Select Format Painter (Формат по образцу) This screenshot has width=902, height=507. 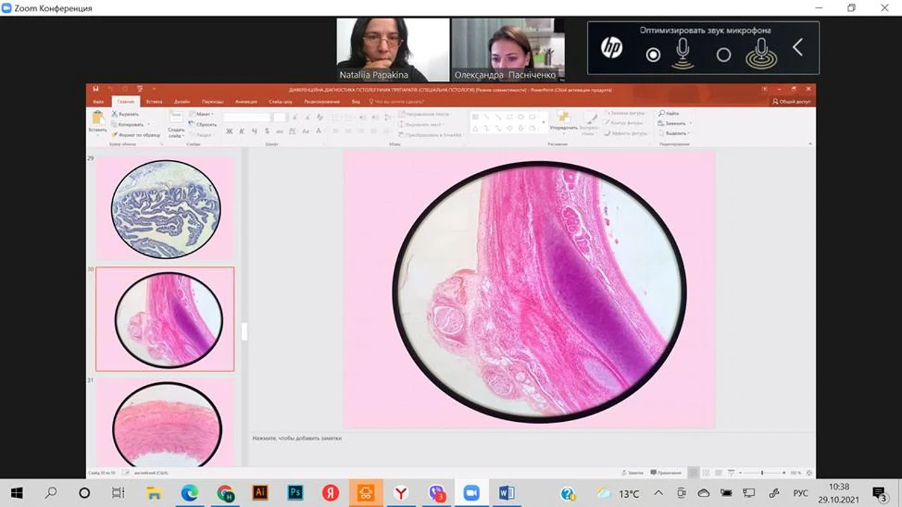tap(135, 134)
